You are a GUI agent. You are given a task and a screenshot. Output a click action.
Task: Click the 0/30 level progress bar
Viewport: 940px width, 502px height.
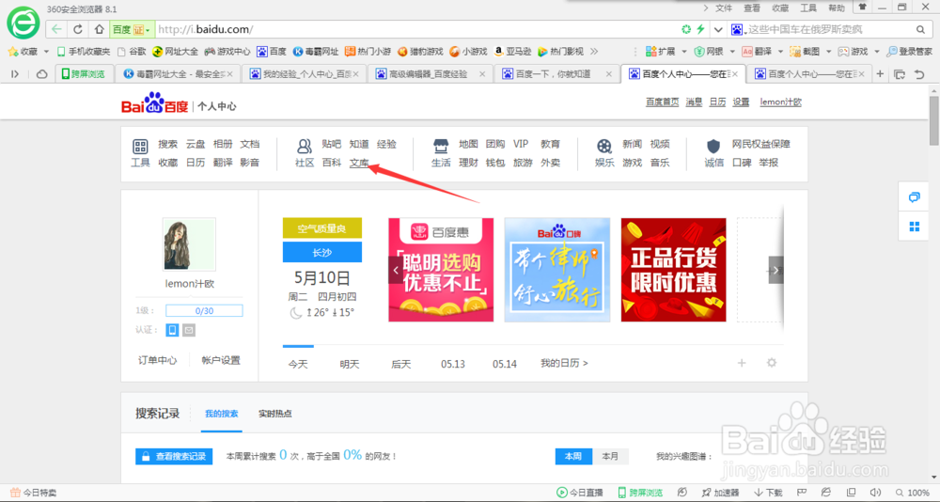tap(204, 310)
